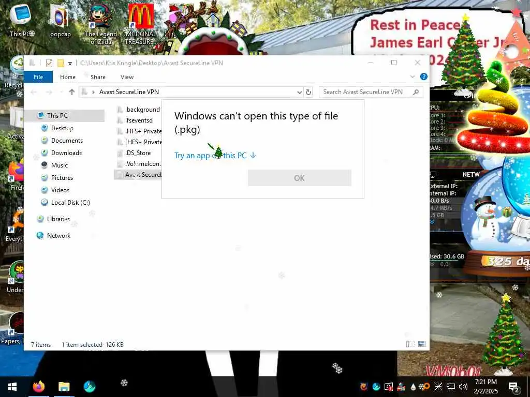
Task: Select the Avast SecureLine pkg file
Action: pyautogui.click(x=139, y=175)
